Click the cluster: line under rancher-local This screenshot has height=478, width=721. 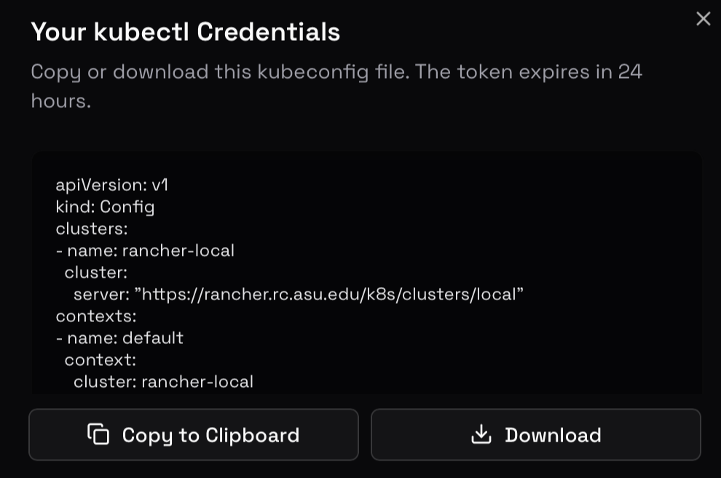click(x=95, y=273)
